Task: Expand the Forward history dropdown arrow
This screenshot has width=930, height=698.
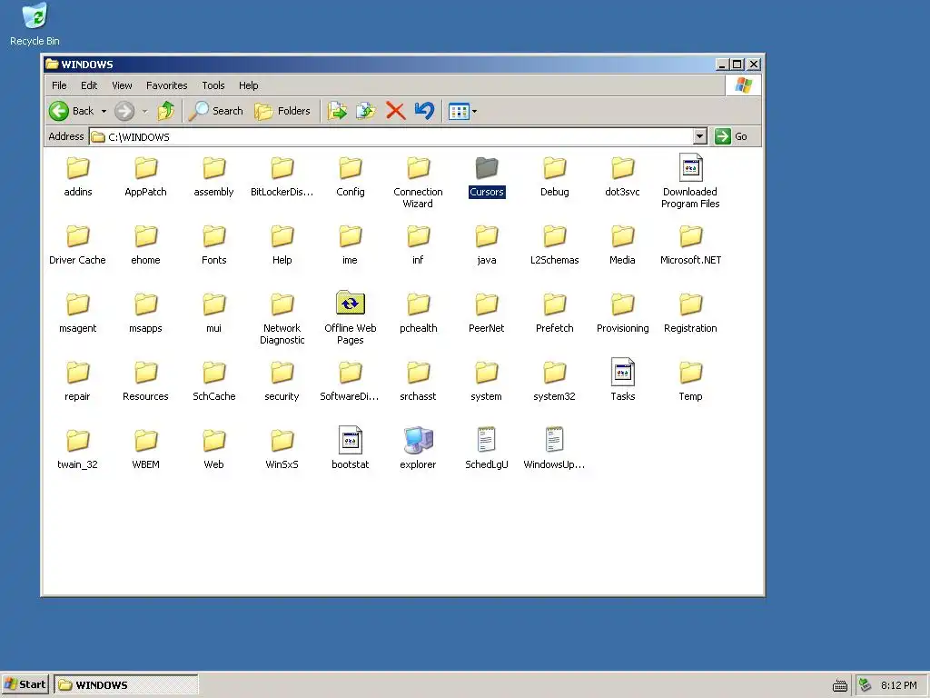Action: tap(144, 111)
